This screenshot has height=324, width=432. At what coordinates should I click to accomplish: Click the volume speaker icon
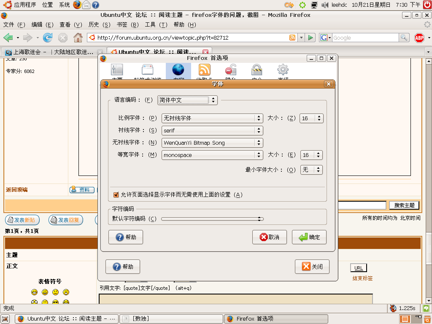click(325, 5)
